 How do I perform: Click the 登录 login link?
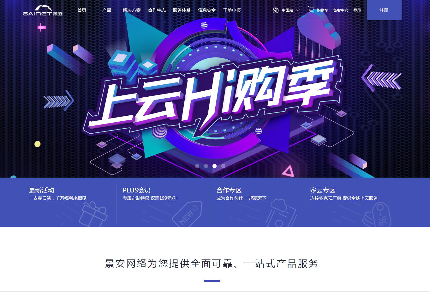357,10
